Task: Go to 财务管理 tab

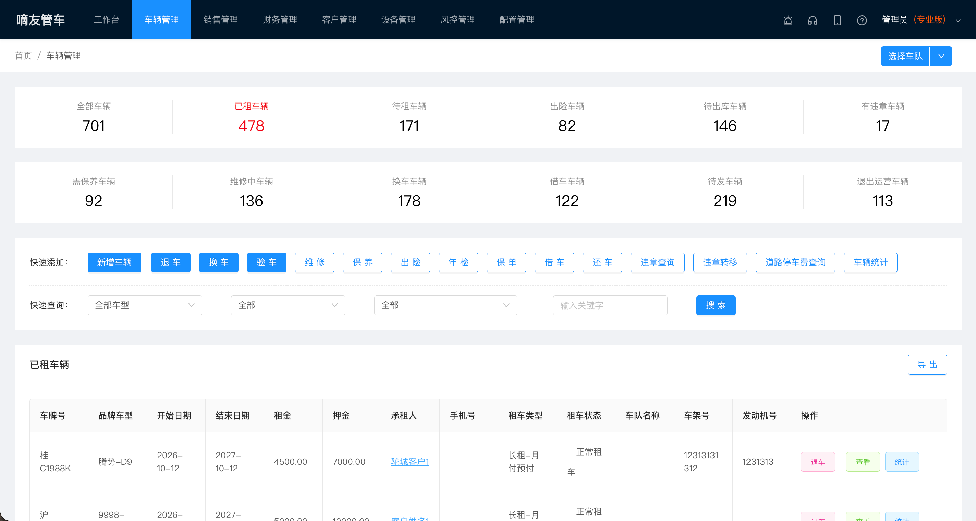Action: 280,20
